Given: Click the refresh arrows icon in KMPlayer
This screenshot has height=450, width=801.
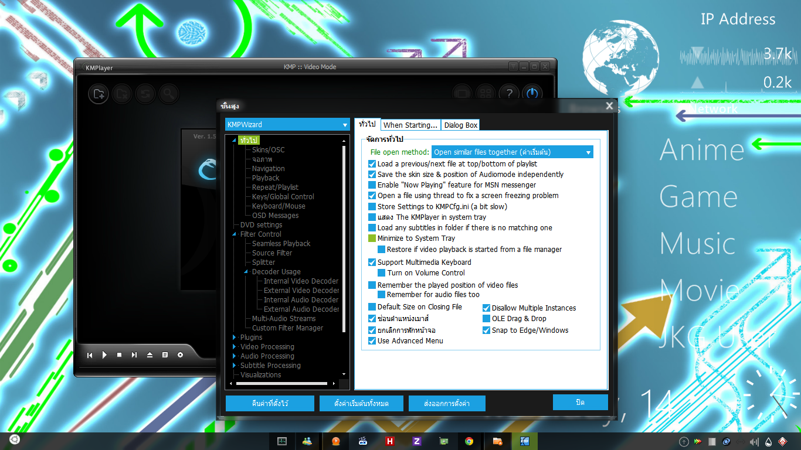Looking at the screenshot, I should click(145, 94).
